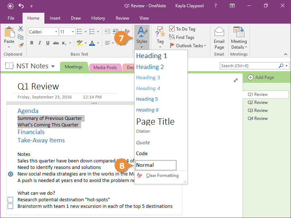Click the expand page diagonal arrow icon
This screenshot has width=291, height=218.
pyautogui.click(x=235, y=80)
